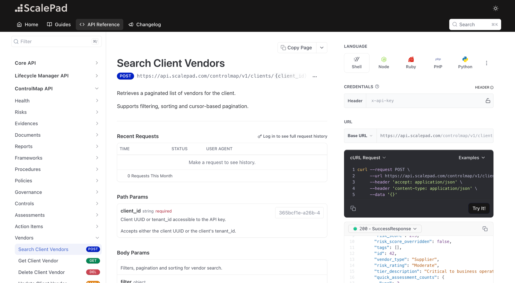Click the x-api-key header input
Image resolution: width=515 pixels, height=283 pixels.
tap(425, 101)
